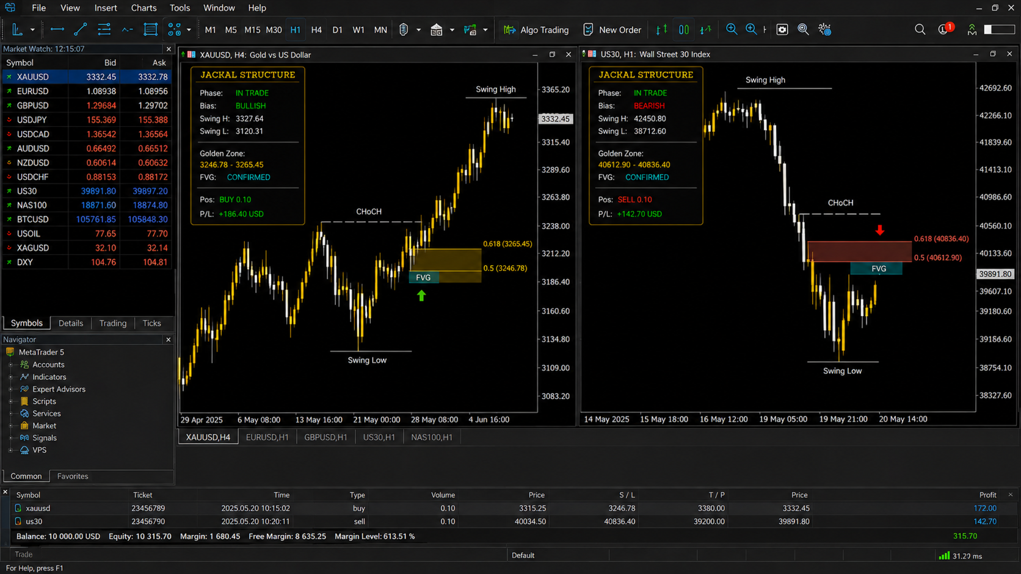The image size is (1021, 574).
Task: Click the red bearish zone on US30 chart
Action: tap(859, 251)
